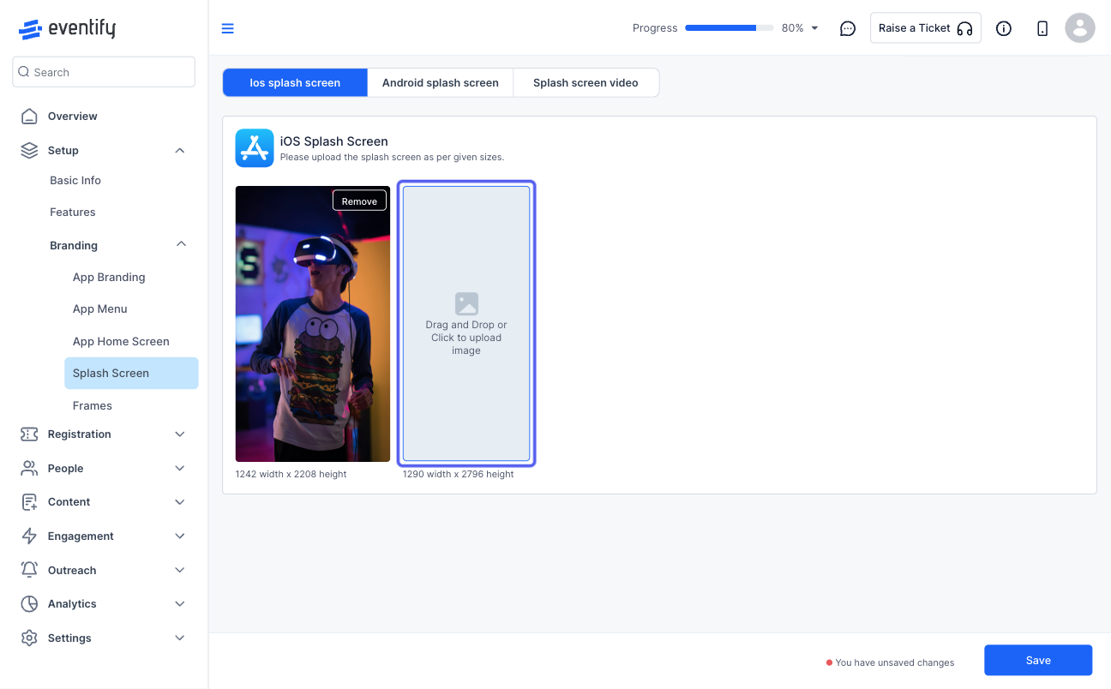Click the '1290 width x 2796 height' label
Image resolution: width=1111 pixels, height=689 pixels.
[x=459, y=474]
